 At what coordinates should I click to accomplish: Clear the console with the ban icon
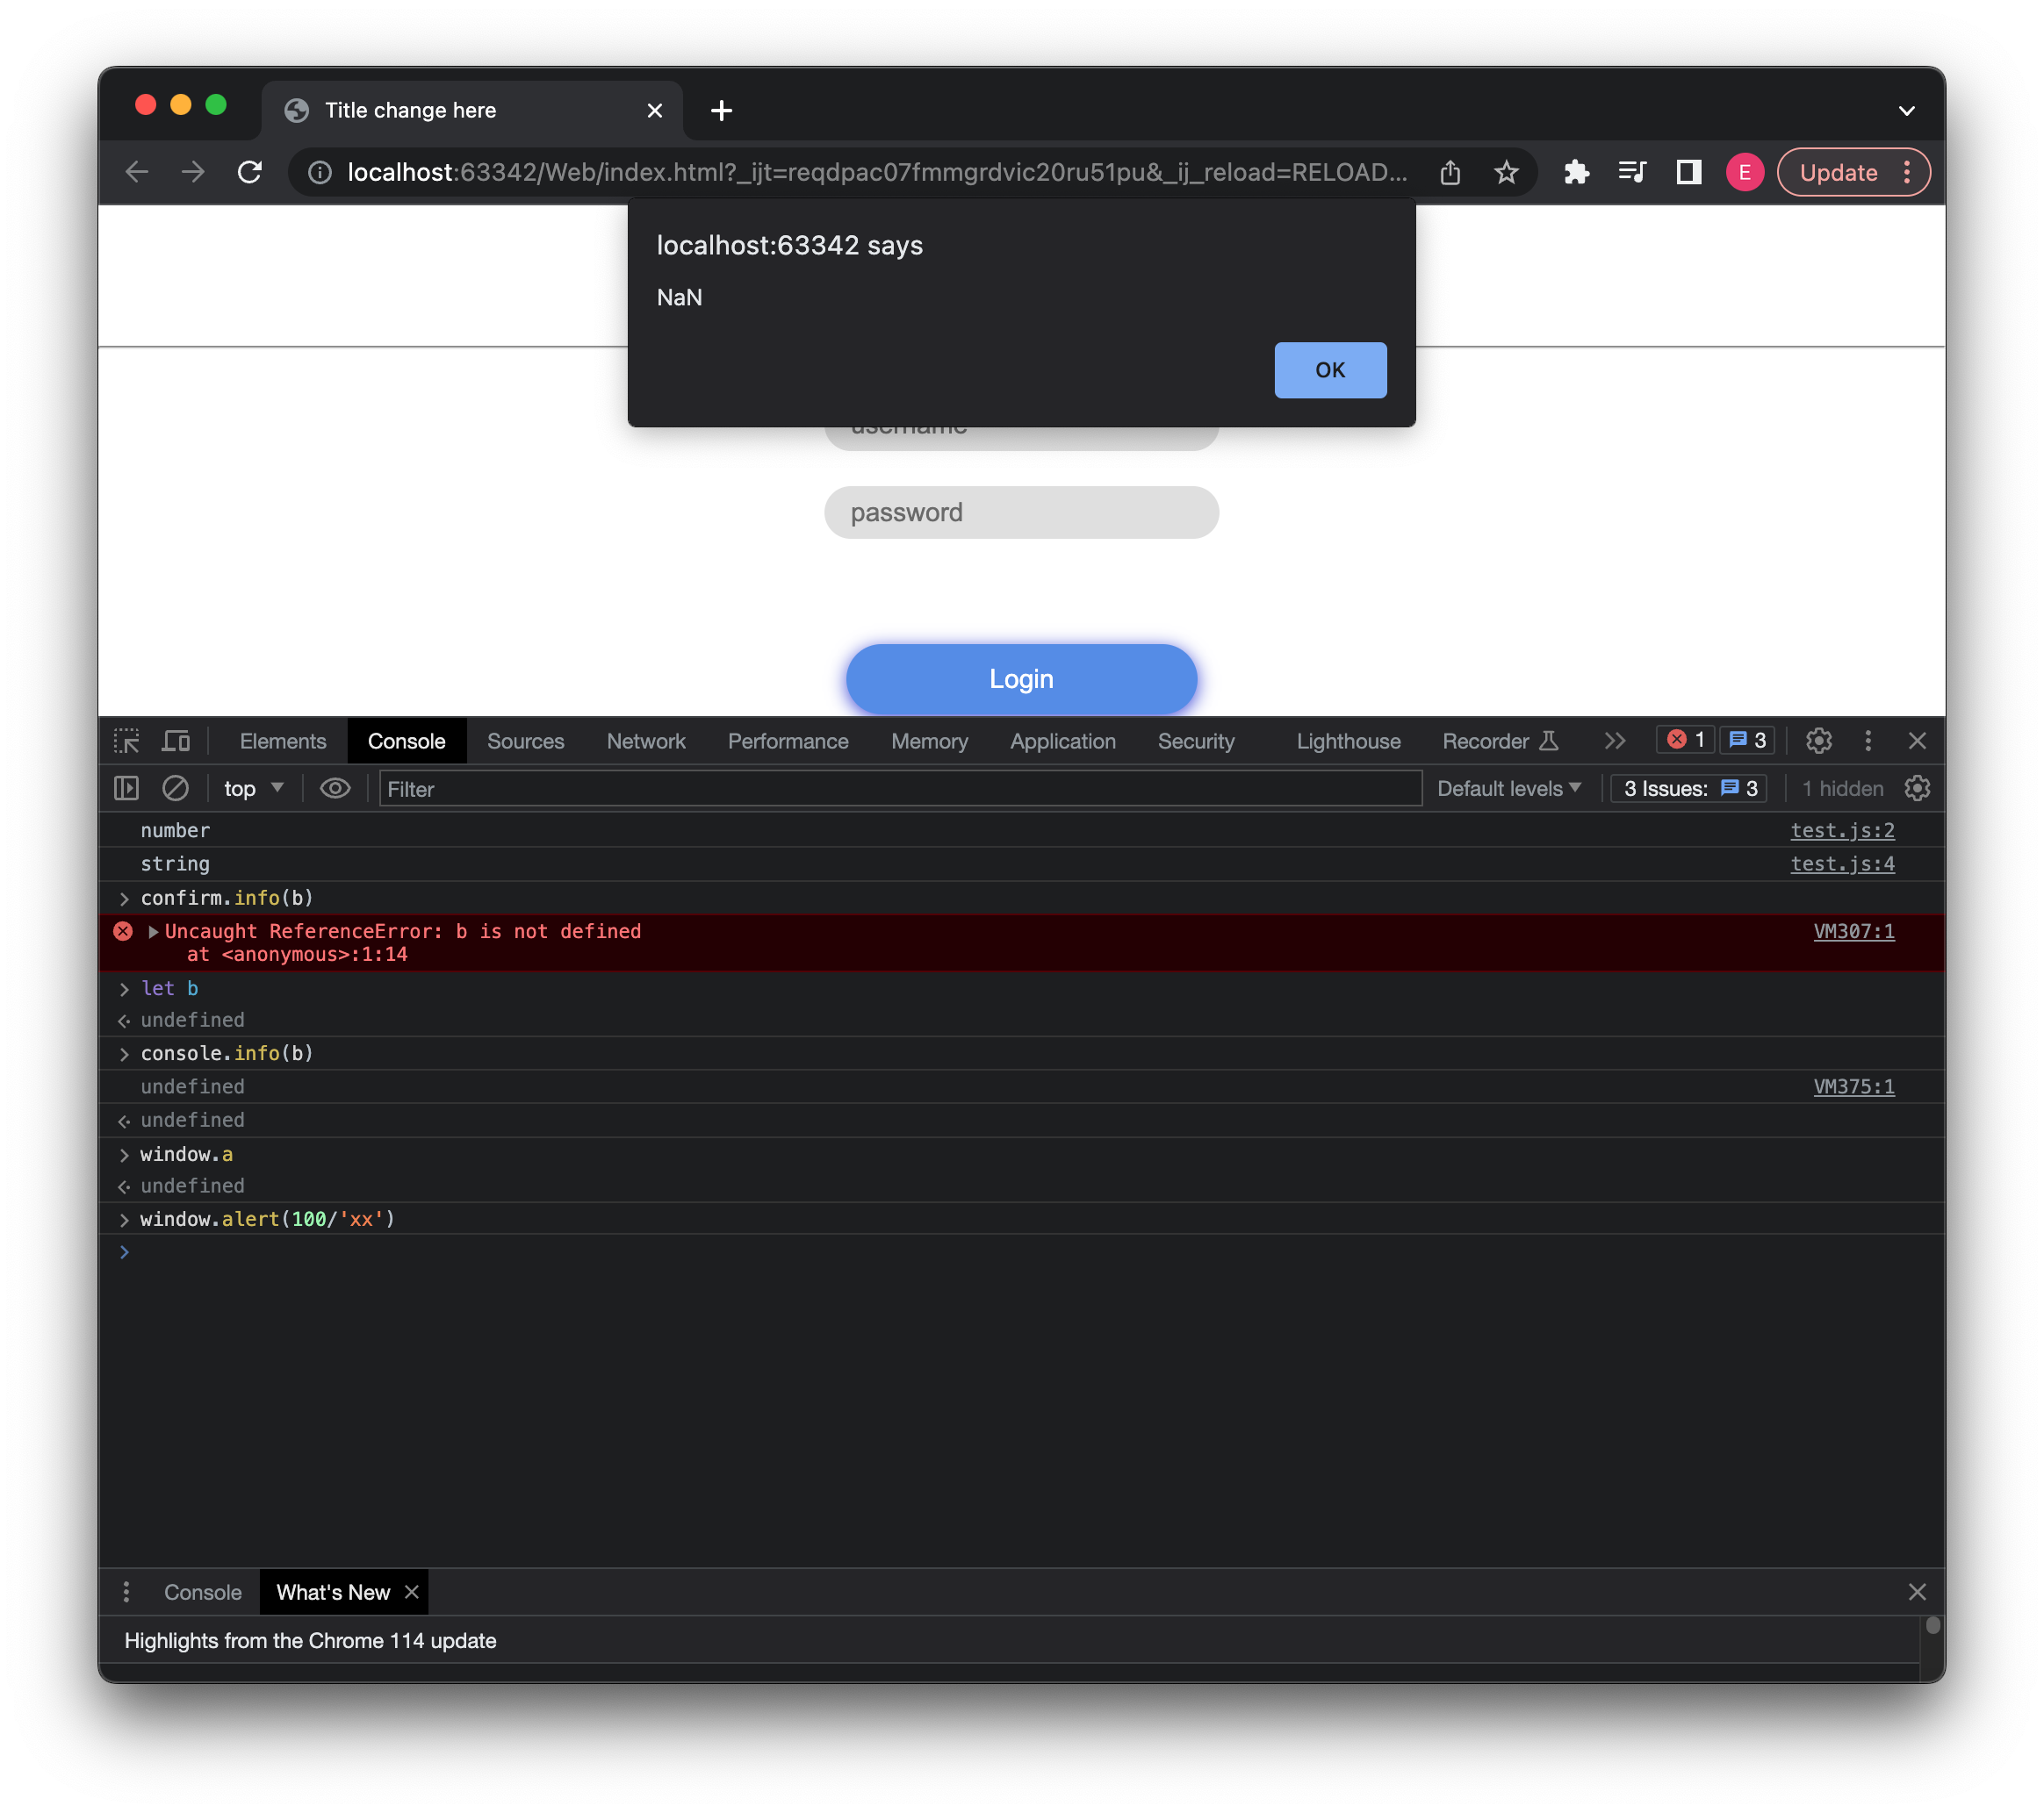[175, 789]
